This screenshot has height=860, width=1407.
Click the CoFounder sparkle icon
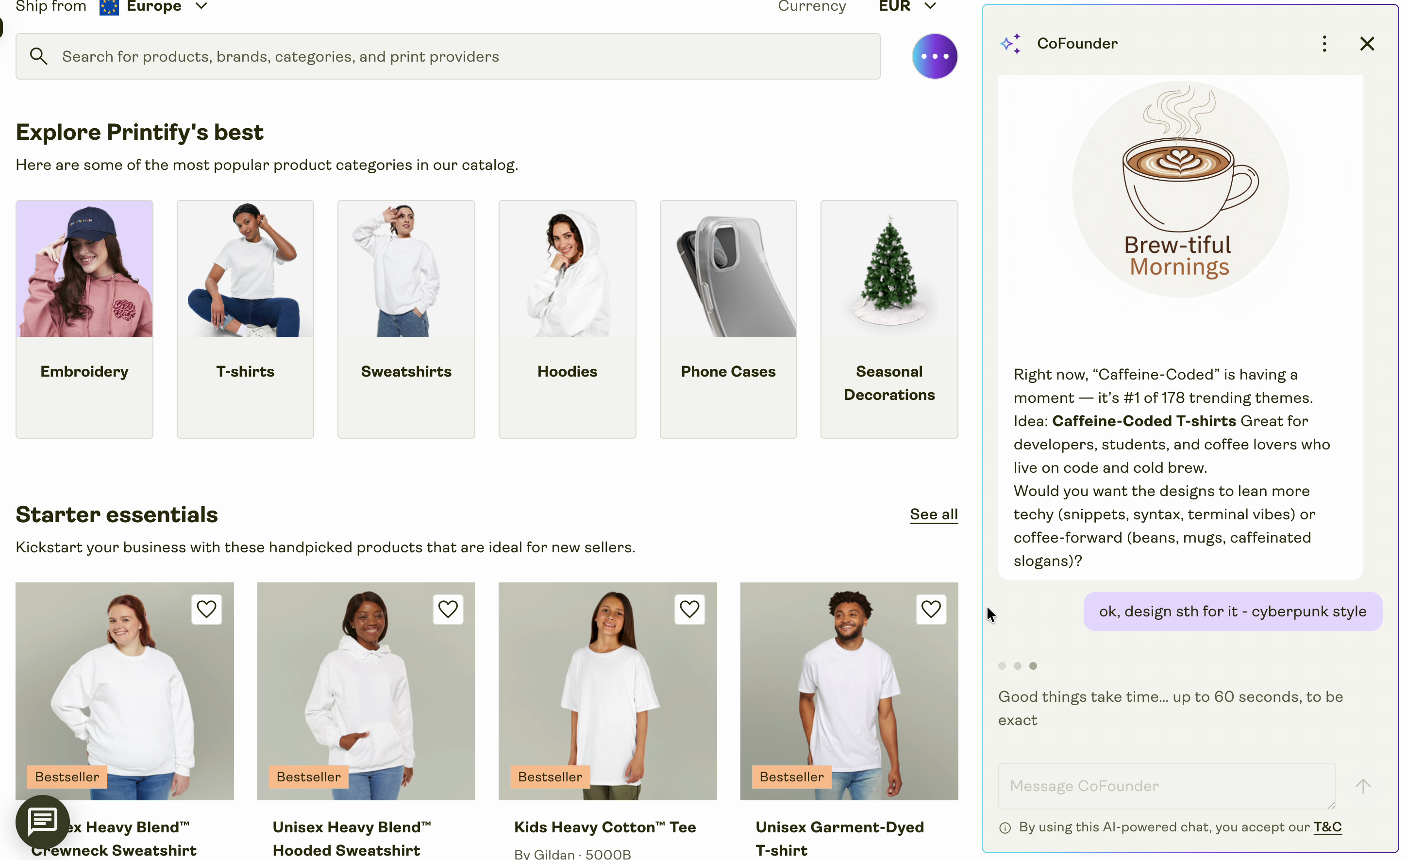[x=1009, y=43]
